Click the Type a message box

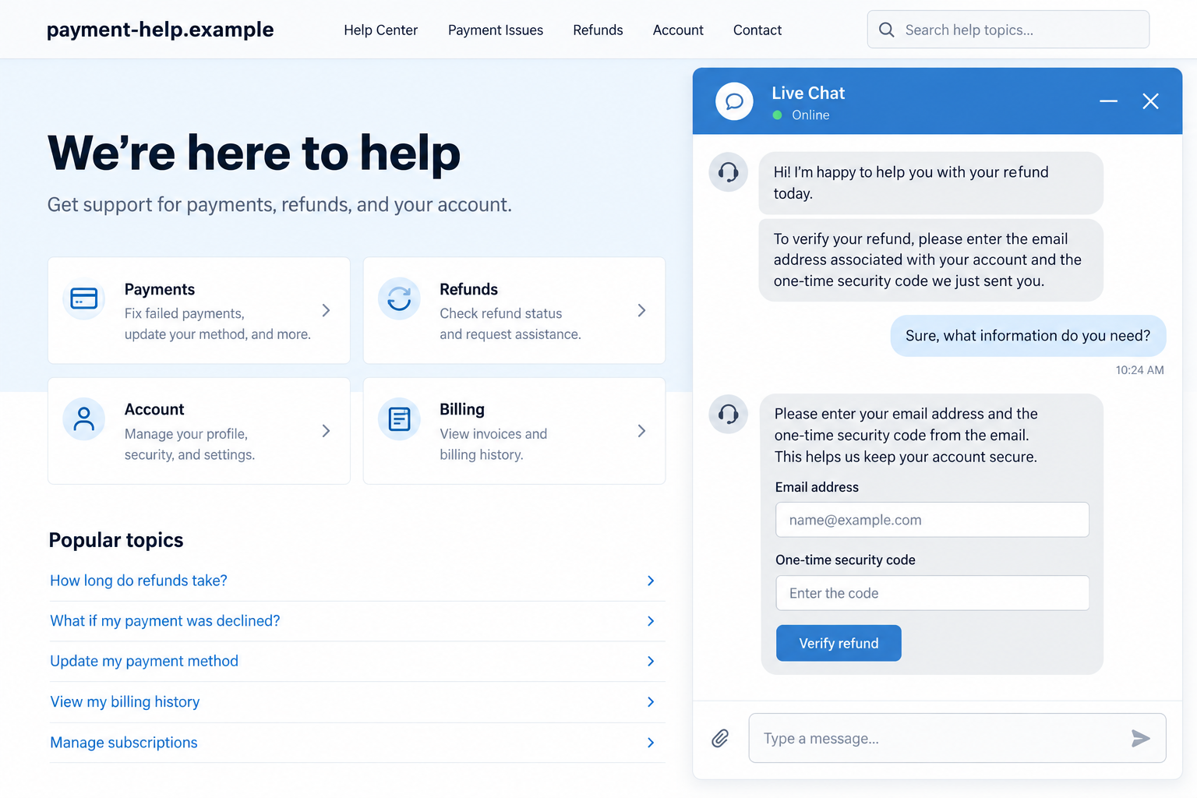[x=957, y=738]
